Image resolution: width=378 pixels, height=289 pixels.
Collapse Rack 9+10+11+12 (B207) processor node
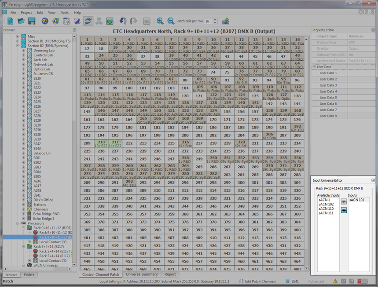(23, 228)
